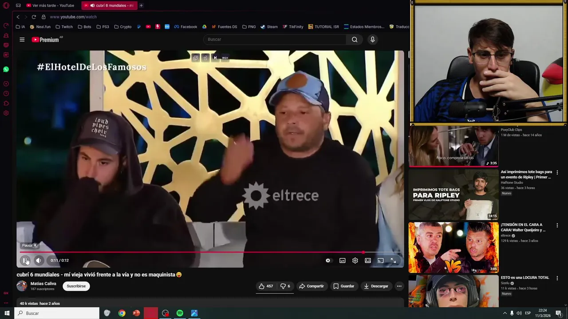Reload the page
Image resolution: width=568 pixels, height=319 pixels.
(34, 17)
